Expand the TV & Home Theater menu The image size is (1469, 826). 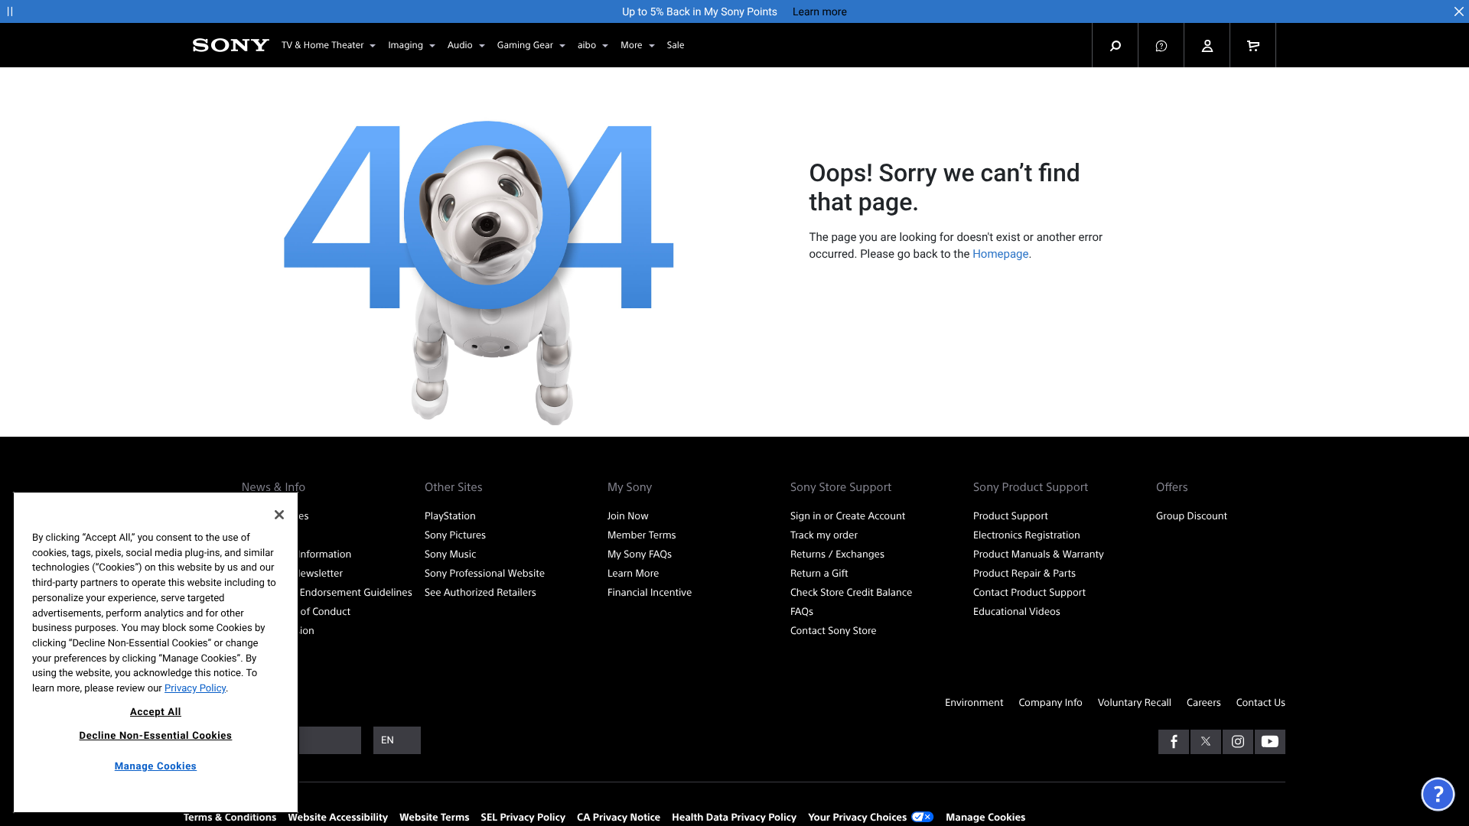(328, 45)
